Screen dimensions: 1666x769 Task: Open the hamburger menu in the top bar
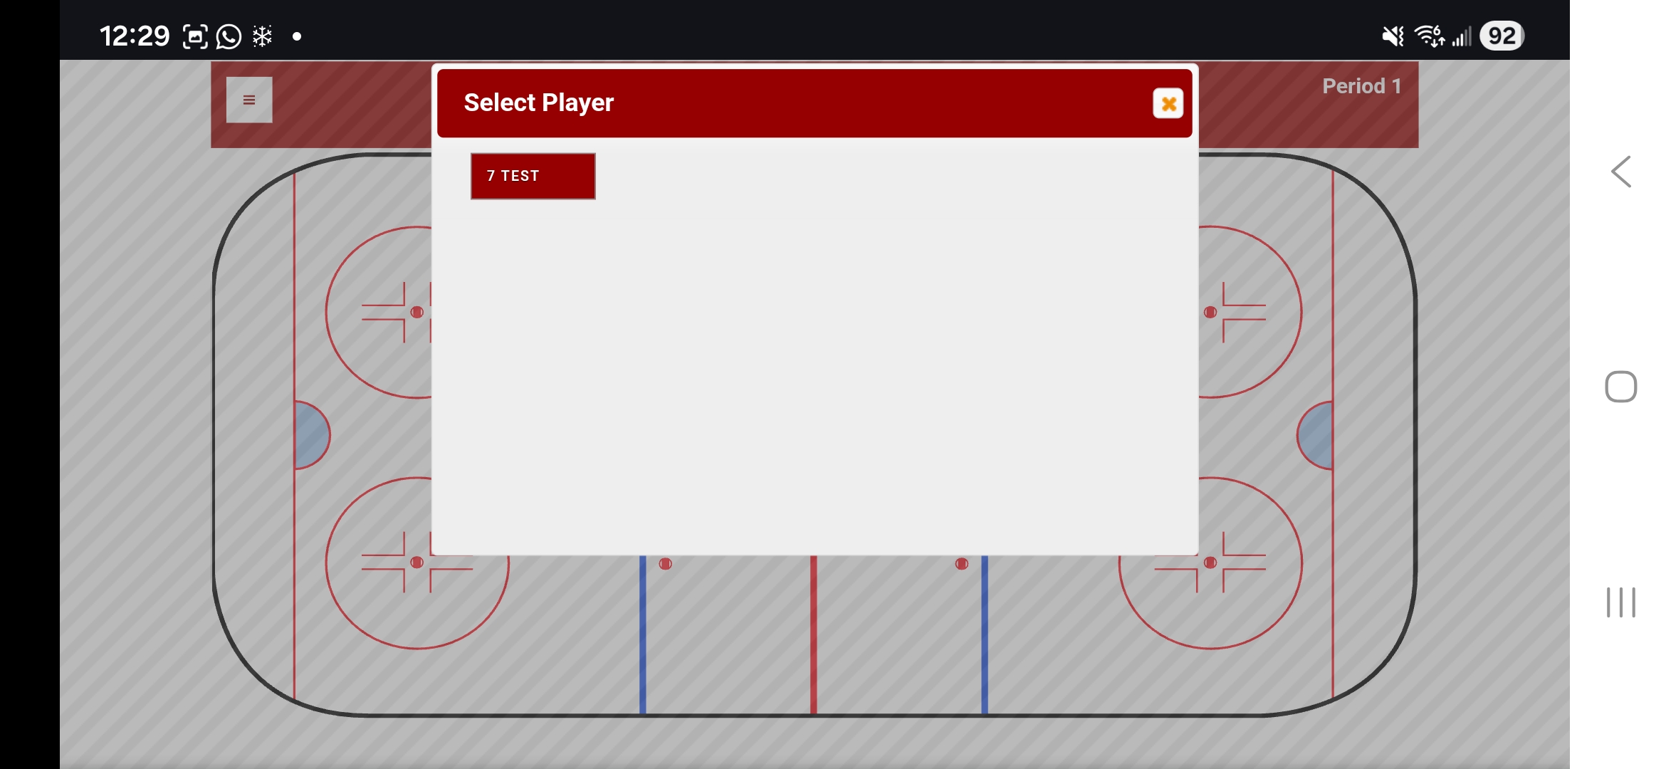tap(248, 100)
